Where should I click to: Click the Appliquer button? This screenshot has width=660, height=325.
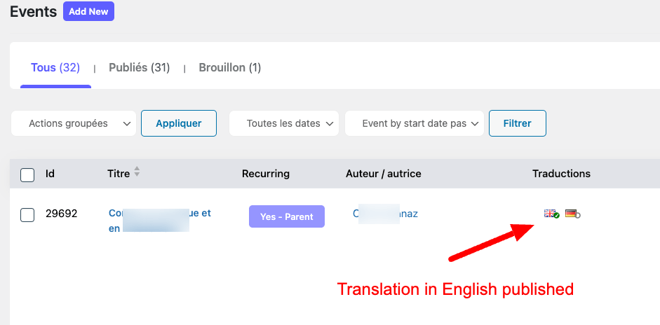(x=179, y=123)
